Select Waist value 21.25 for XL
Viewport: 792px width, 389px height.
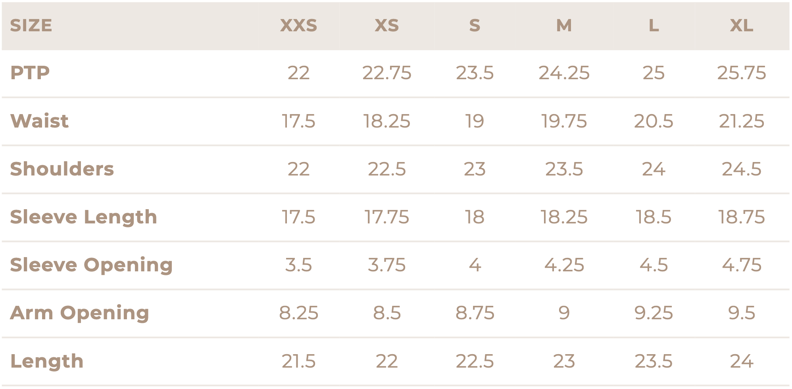[x=741, y=121]
